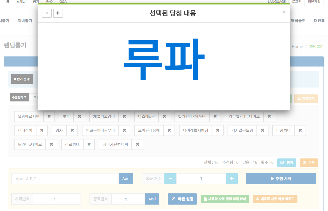328x211 pixels.
Task: Start the draw with 추첨 시작
Action: [281, 179]
